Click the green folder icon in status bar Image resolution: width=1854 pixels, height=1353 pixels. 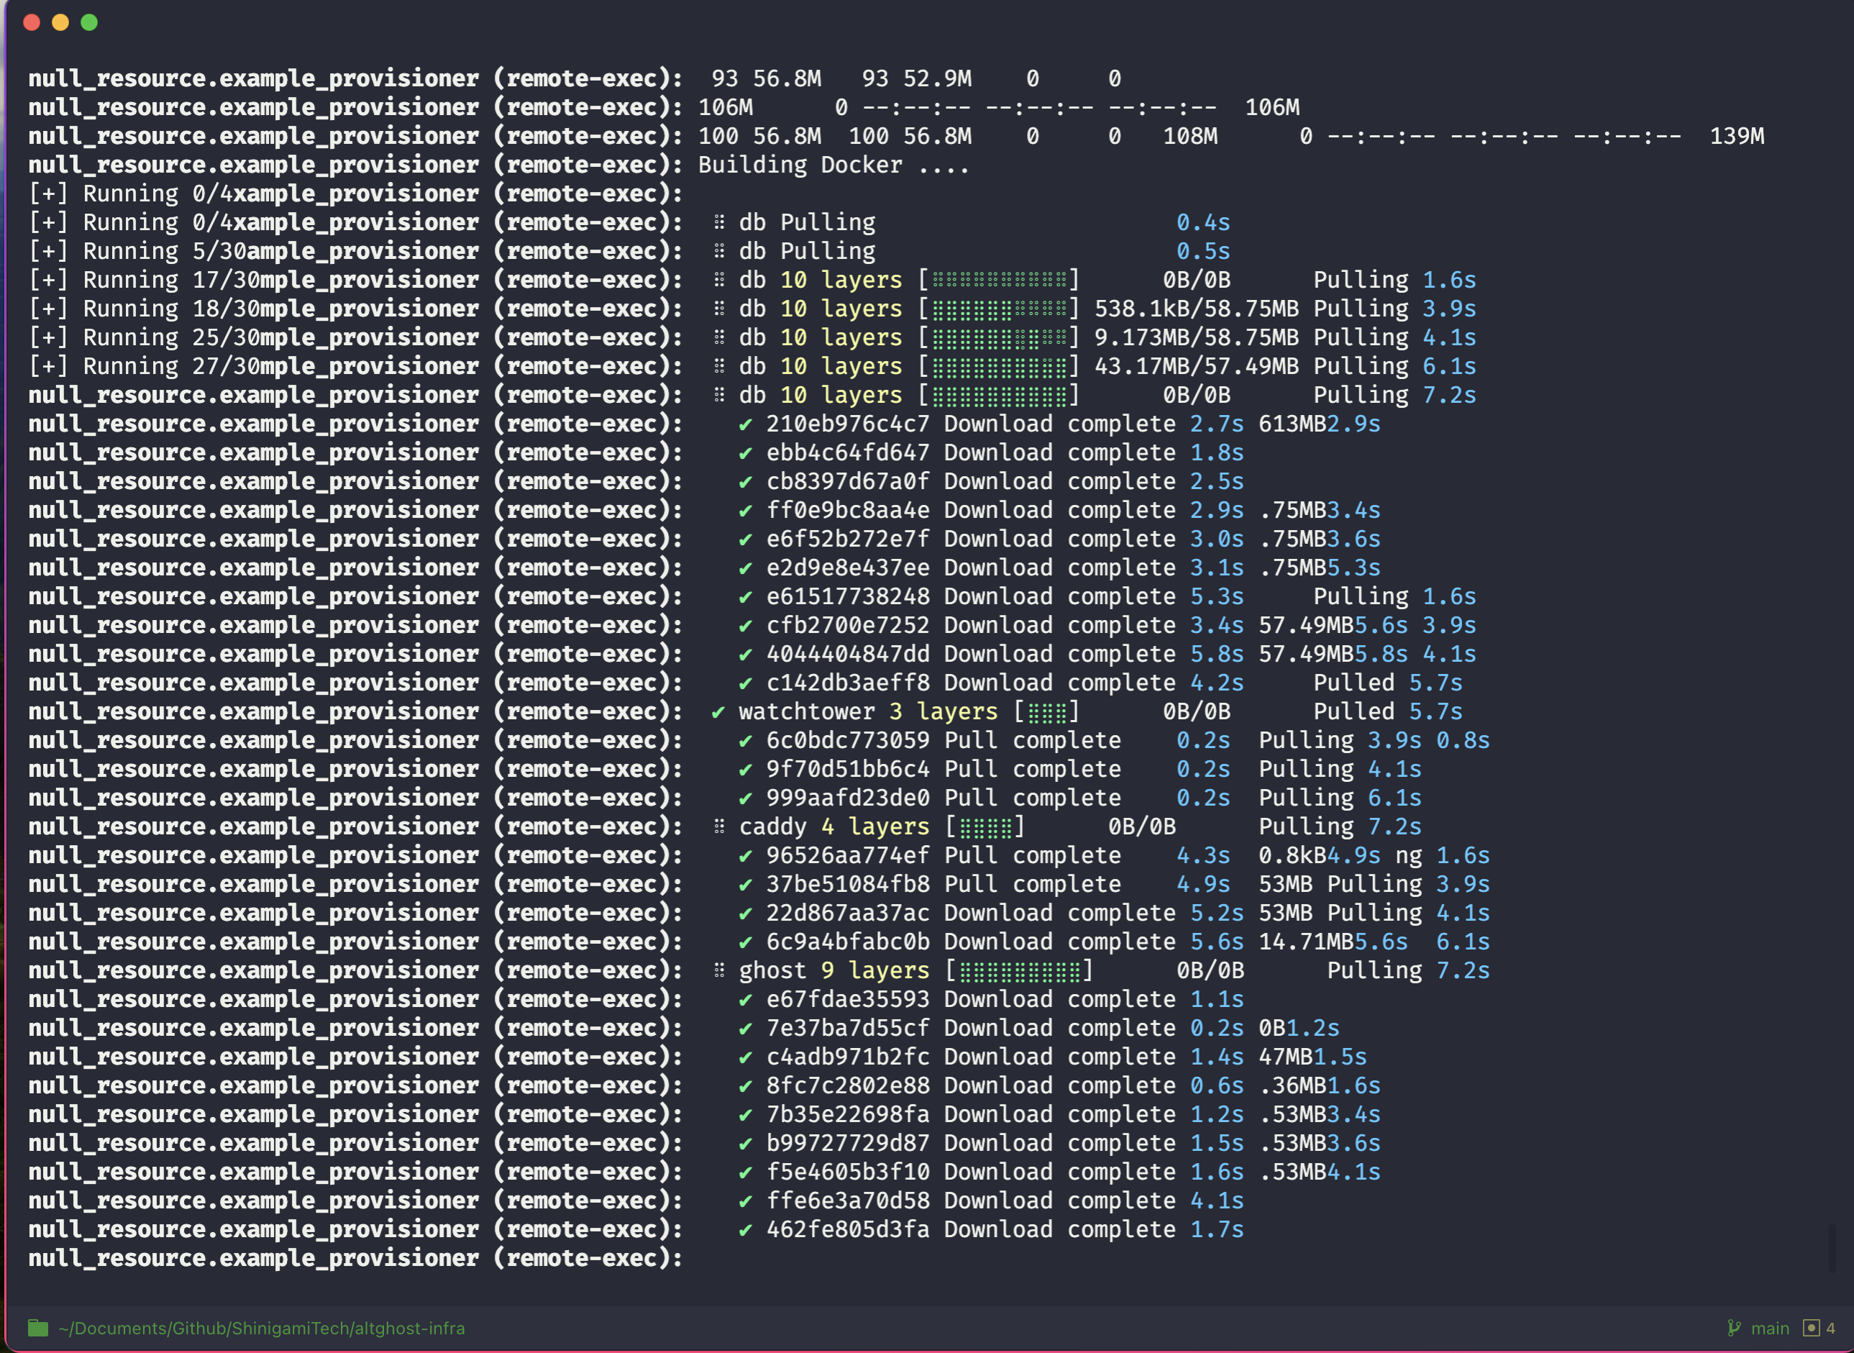(x=37, y=1328)
